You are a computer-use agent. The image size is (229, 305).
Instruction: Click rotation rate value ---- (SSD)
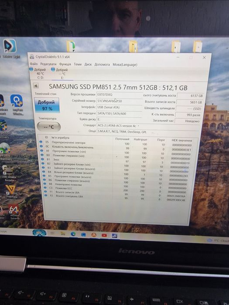[x=189, y=108]
